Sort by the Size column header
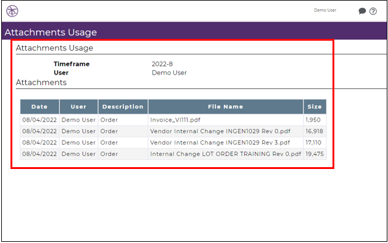 tap(315, 107)
